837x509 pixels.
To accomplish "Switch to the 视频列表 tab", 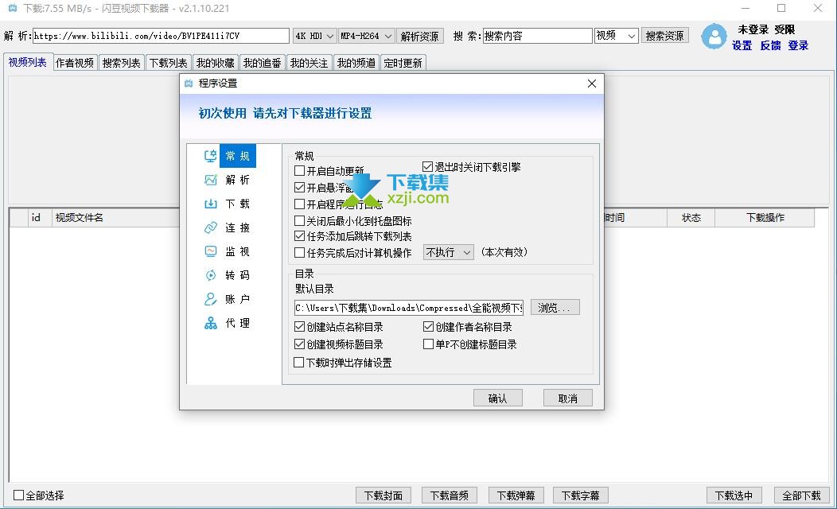I will pos(27,62).
